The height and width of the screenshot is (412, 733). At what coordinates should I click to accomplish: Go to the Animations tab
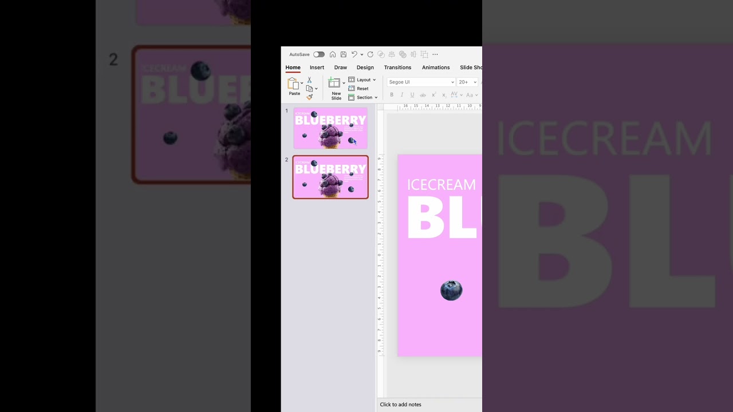[436, 68]
